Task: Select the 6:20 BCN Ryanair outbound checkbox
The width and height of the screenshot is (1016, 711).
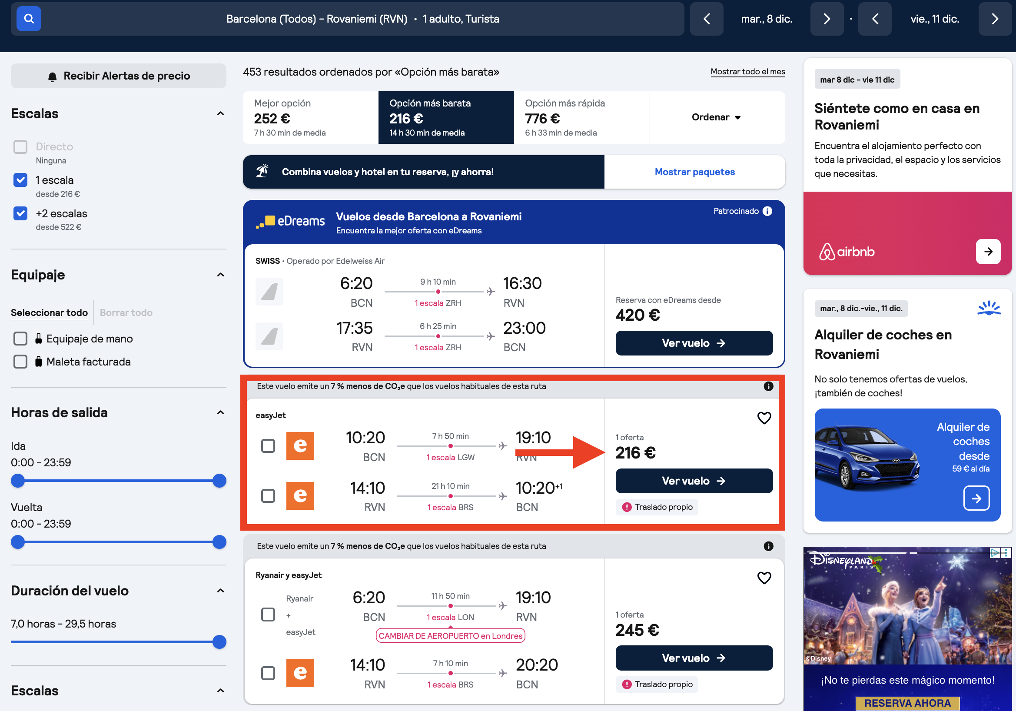Action: (268, 614)
